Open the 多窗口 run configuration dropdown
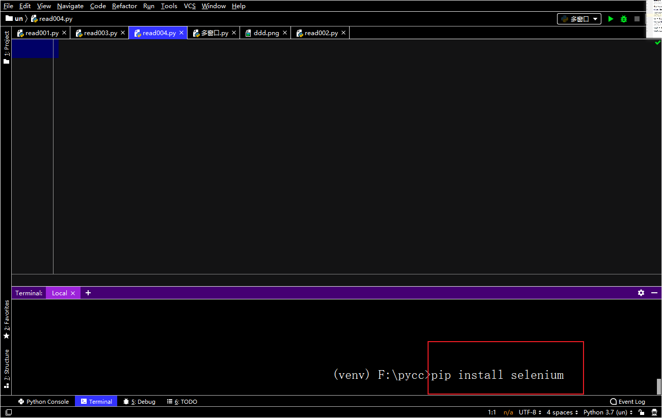The height and width of the screenshot is (418, 662). point(579,19)
